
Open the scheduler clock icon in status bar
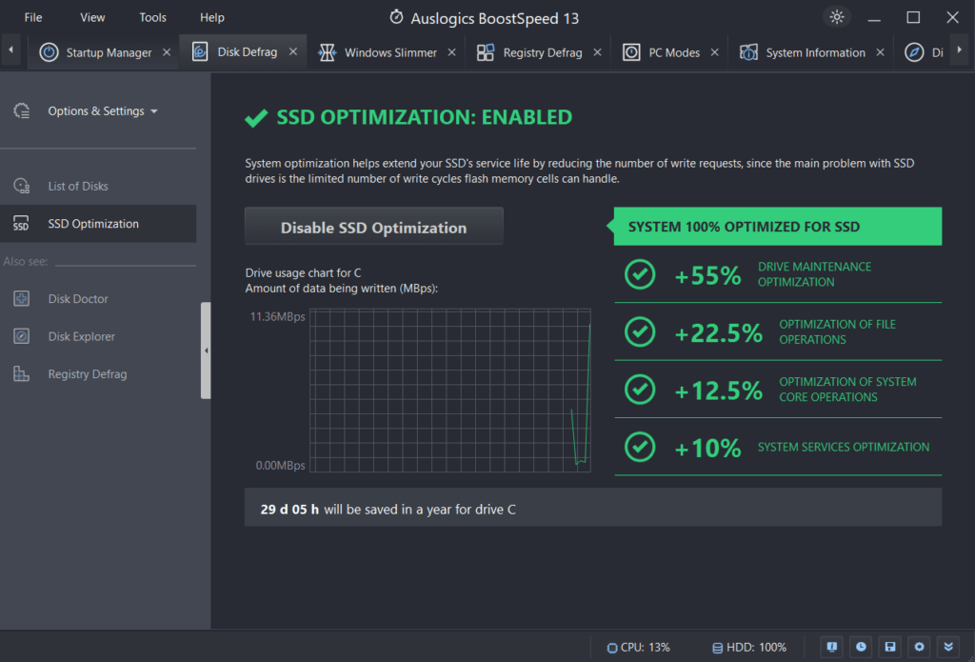pos(860,647)
